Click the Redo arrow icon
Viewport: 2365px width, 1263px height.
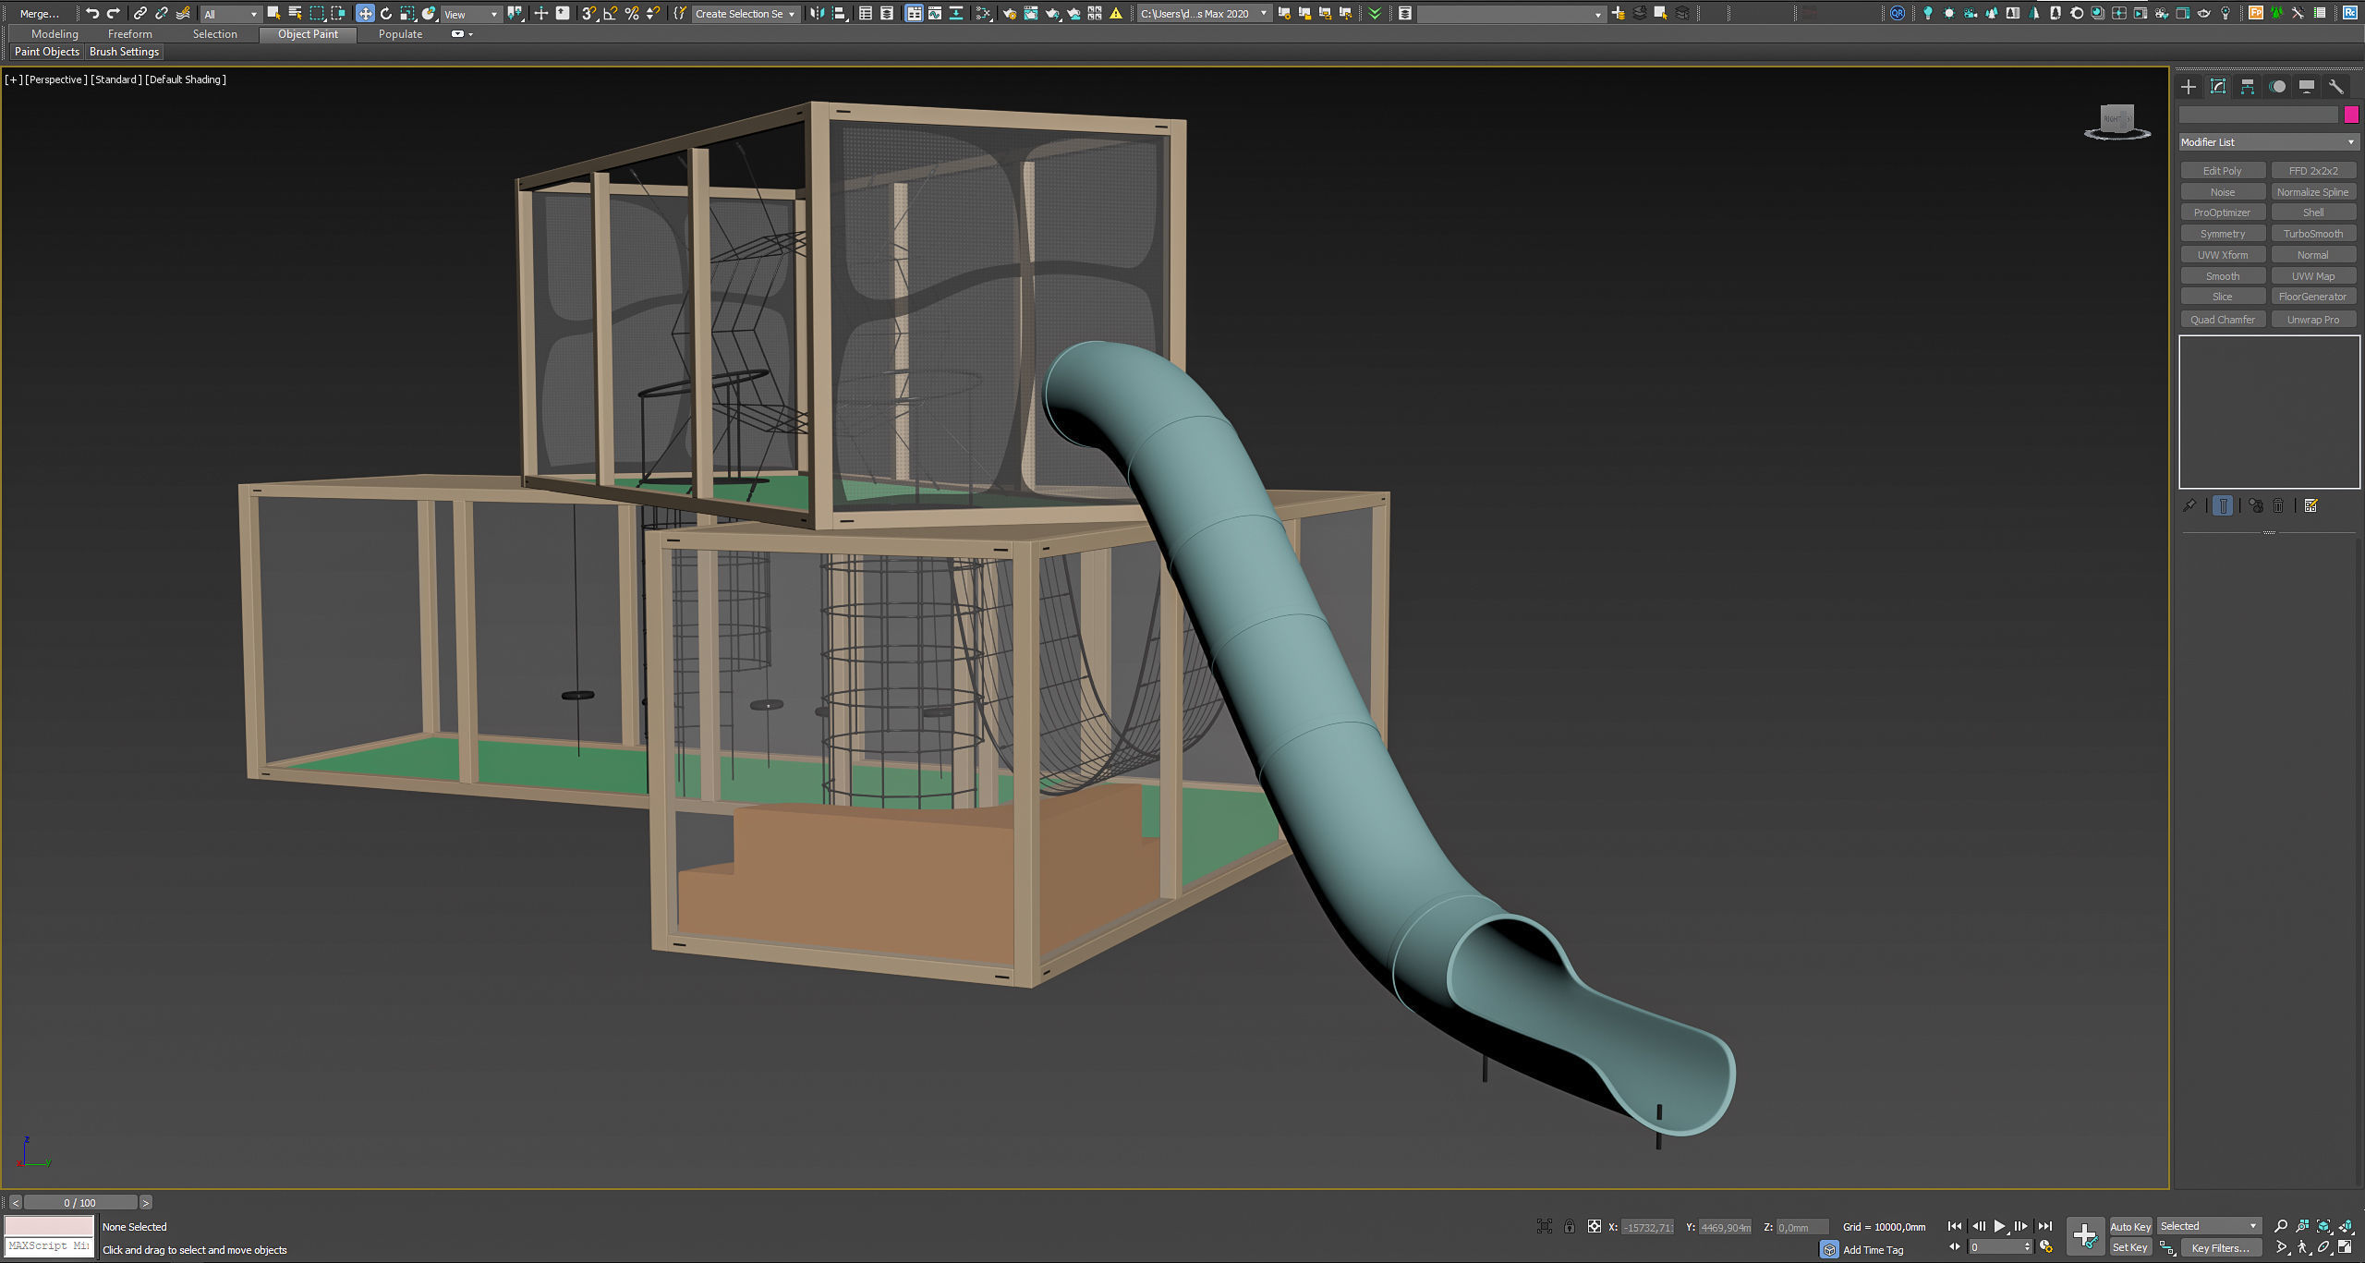tap(114, 13)
